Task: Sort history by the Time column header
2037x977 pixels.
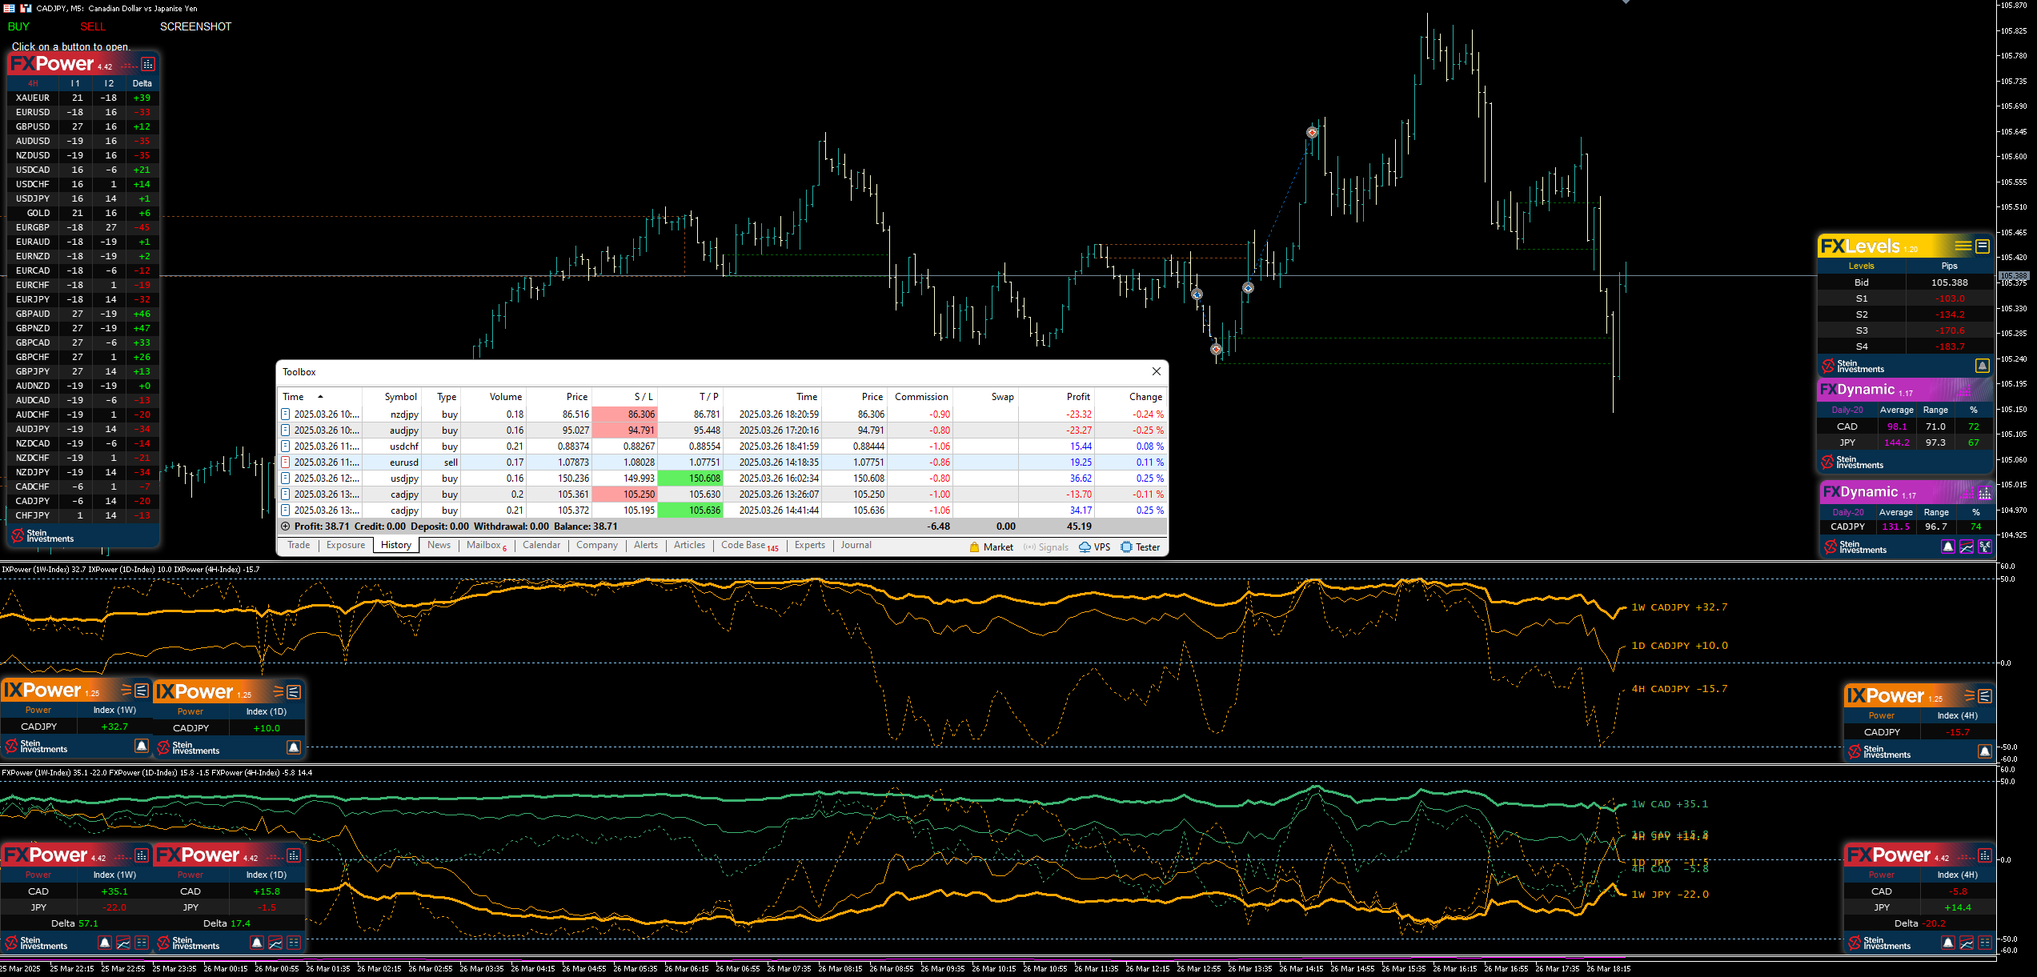Action: [x=294, y=397]
